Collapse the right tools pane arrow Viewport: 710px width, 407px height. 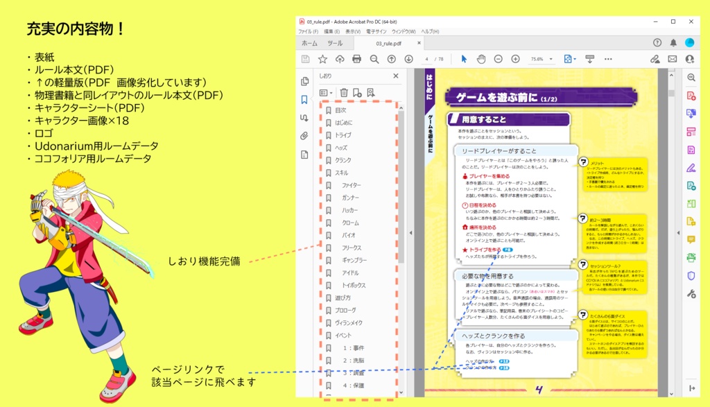[x=678, y=233]
